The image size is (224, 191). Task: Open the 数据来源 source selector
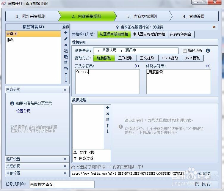pos(136,50)
